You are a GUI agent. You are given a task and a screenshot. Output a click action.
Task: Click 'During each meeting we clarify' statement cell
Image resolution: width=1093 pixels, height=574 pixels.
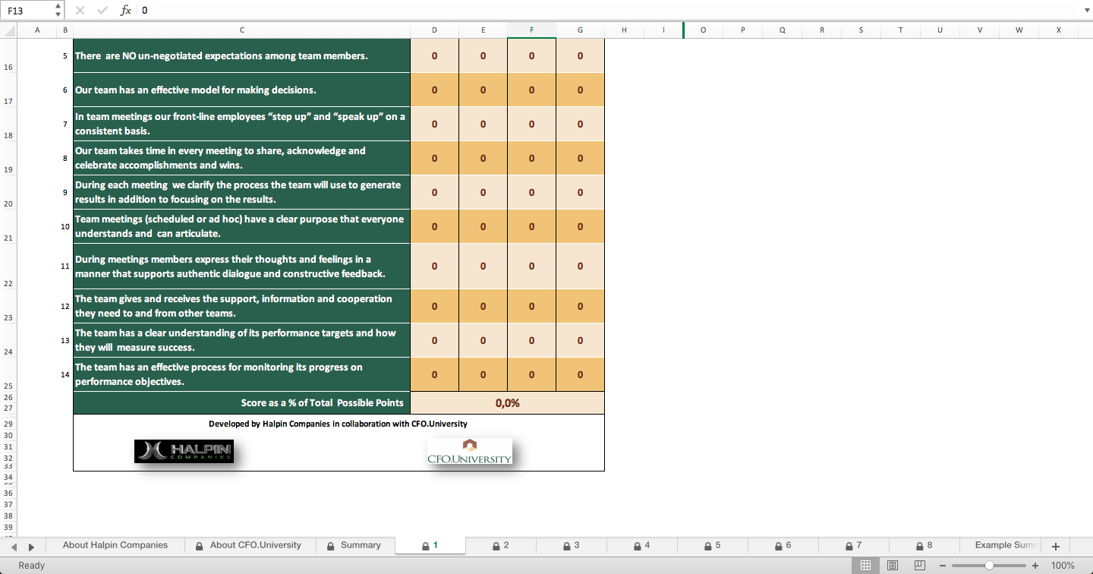(241, 192)
